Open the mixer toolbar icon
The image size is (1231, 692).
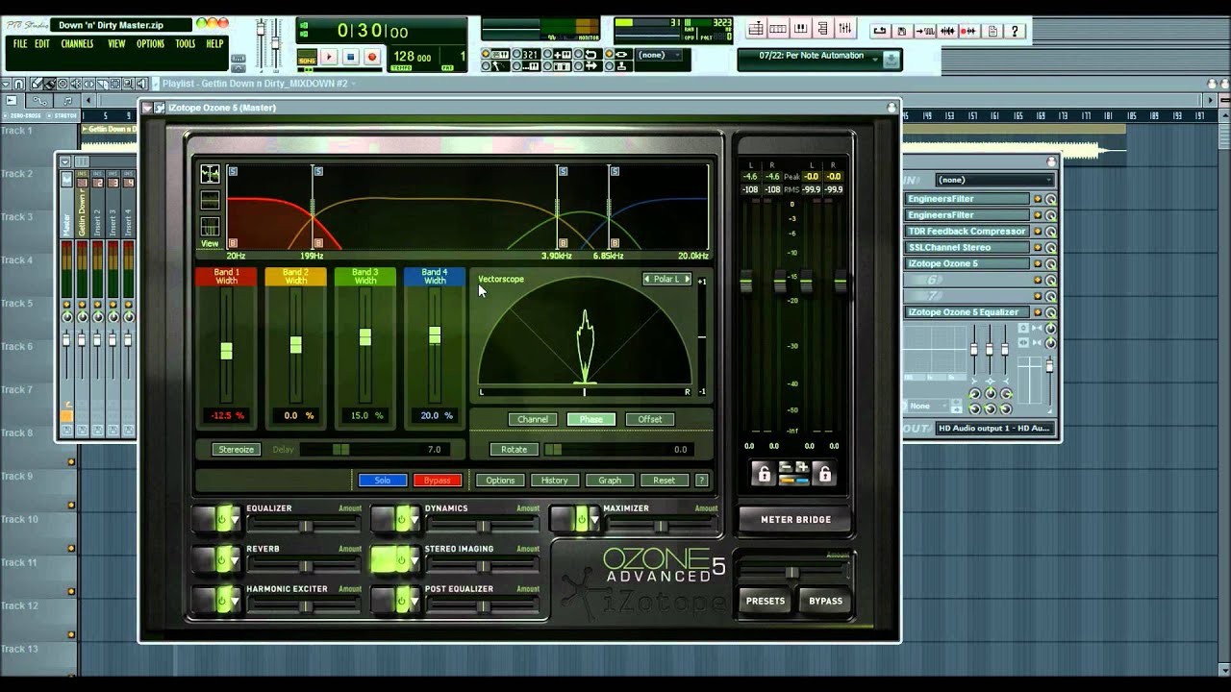coord(845,30)
